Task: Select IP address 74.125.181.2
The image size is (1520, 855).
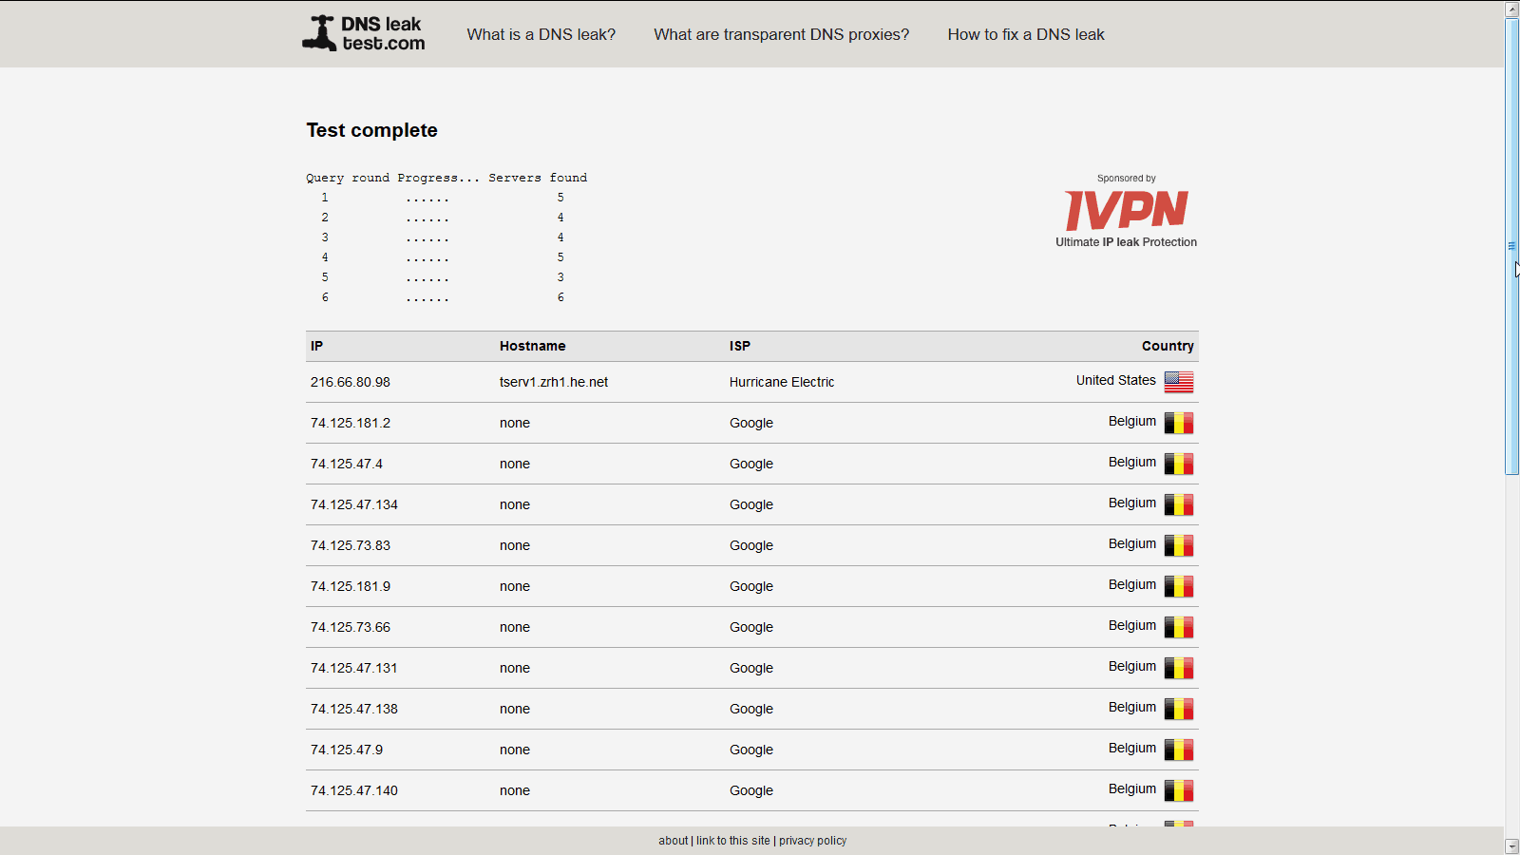Action: tap(351, 423)
